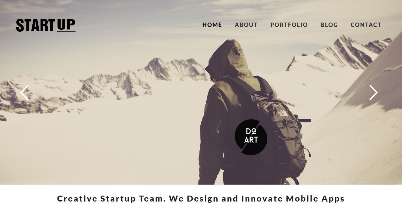This screenshot has height=210, width=402.
Task: Select the Creative Startup Team headline
Action: coord(201,199)
